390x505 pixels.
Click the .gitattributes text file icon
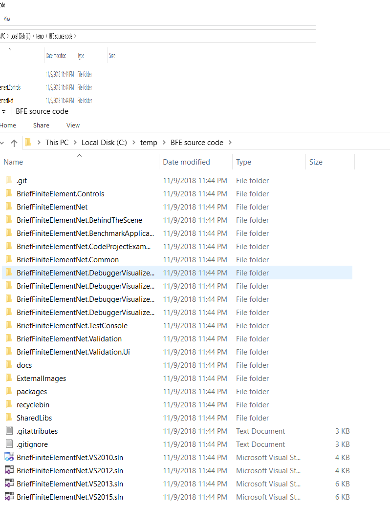(x=9, y=431)
